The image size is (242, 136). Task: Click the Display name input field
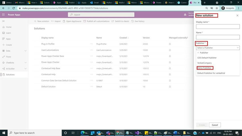[x=218, y=26]
